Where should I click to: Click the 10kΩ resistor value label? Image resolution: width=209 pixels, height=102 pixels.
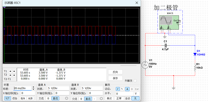[x=199, y=68]
